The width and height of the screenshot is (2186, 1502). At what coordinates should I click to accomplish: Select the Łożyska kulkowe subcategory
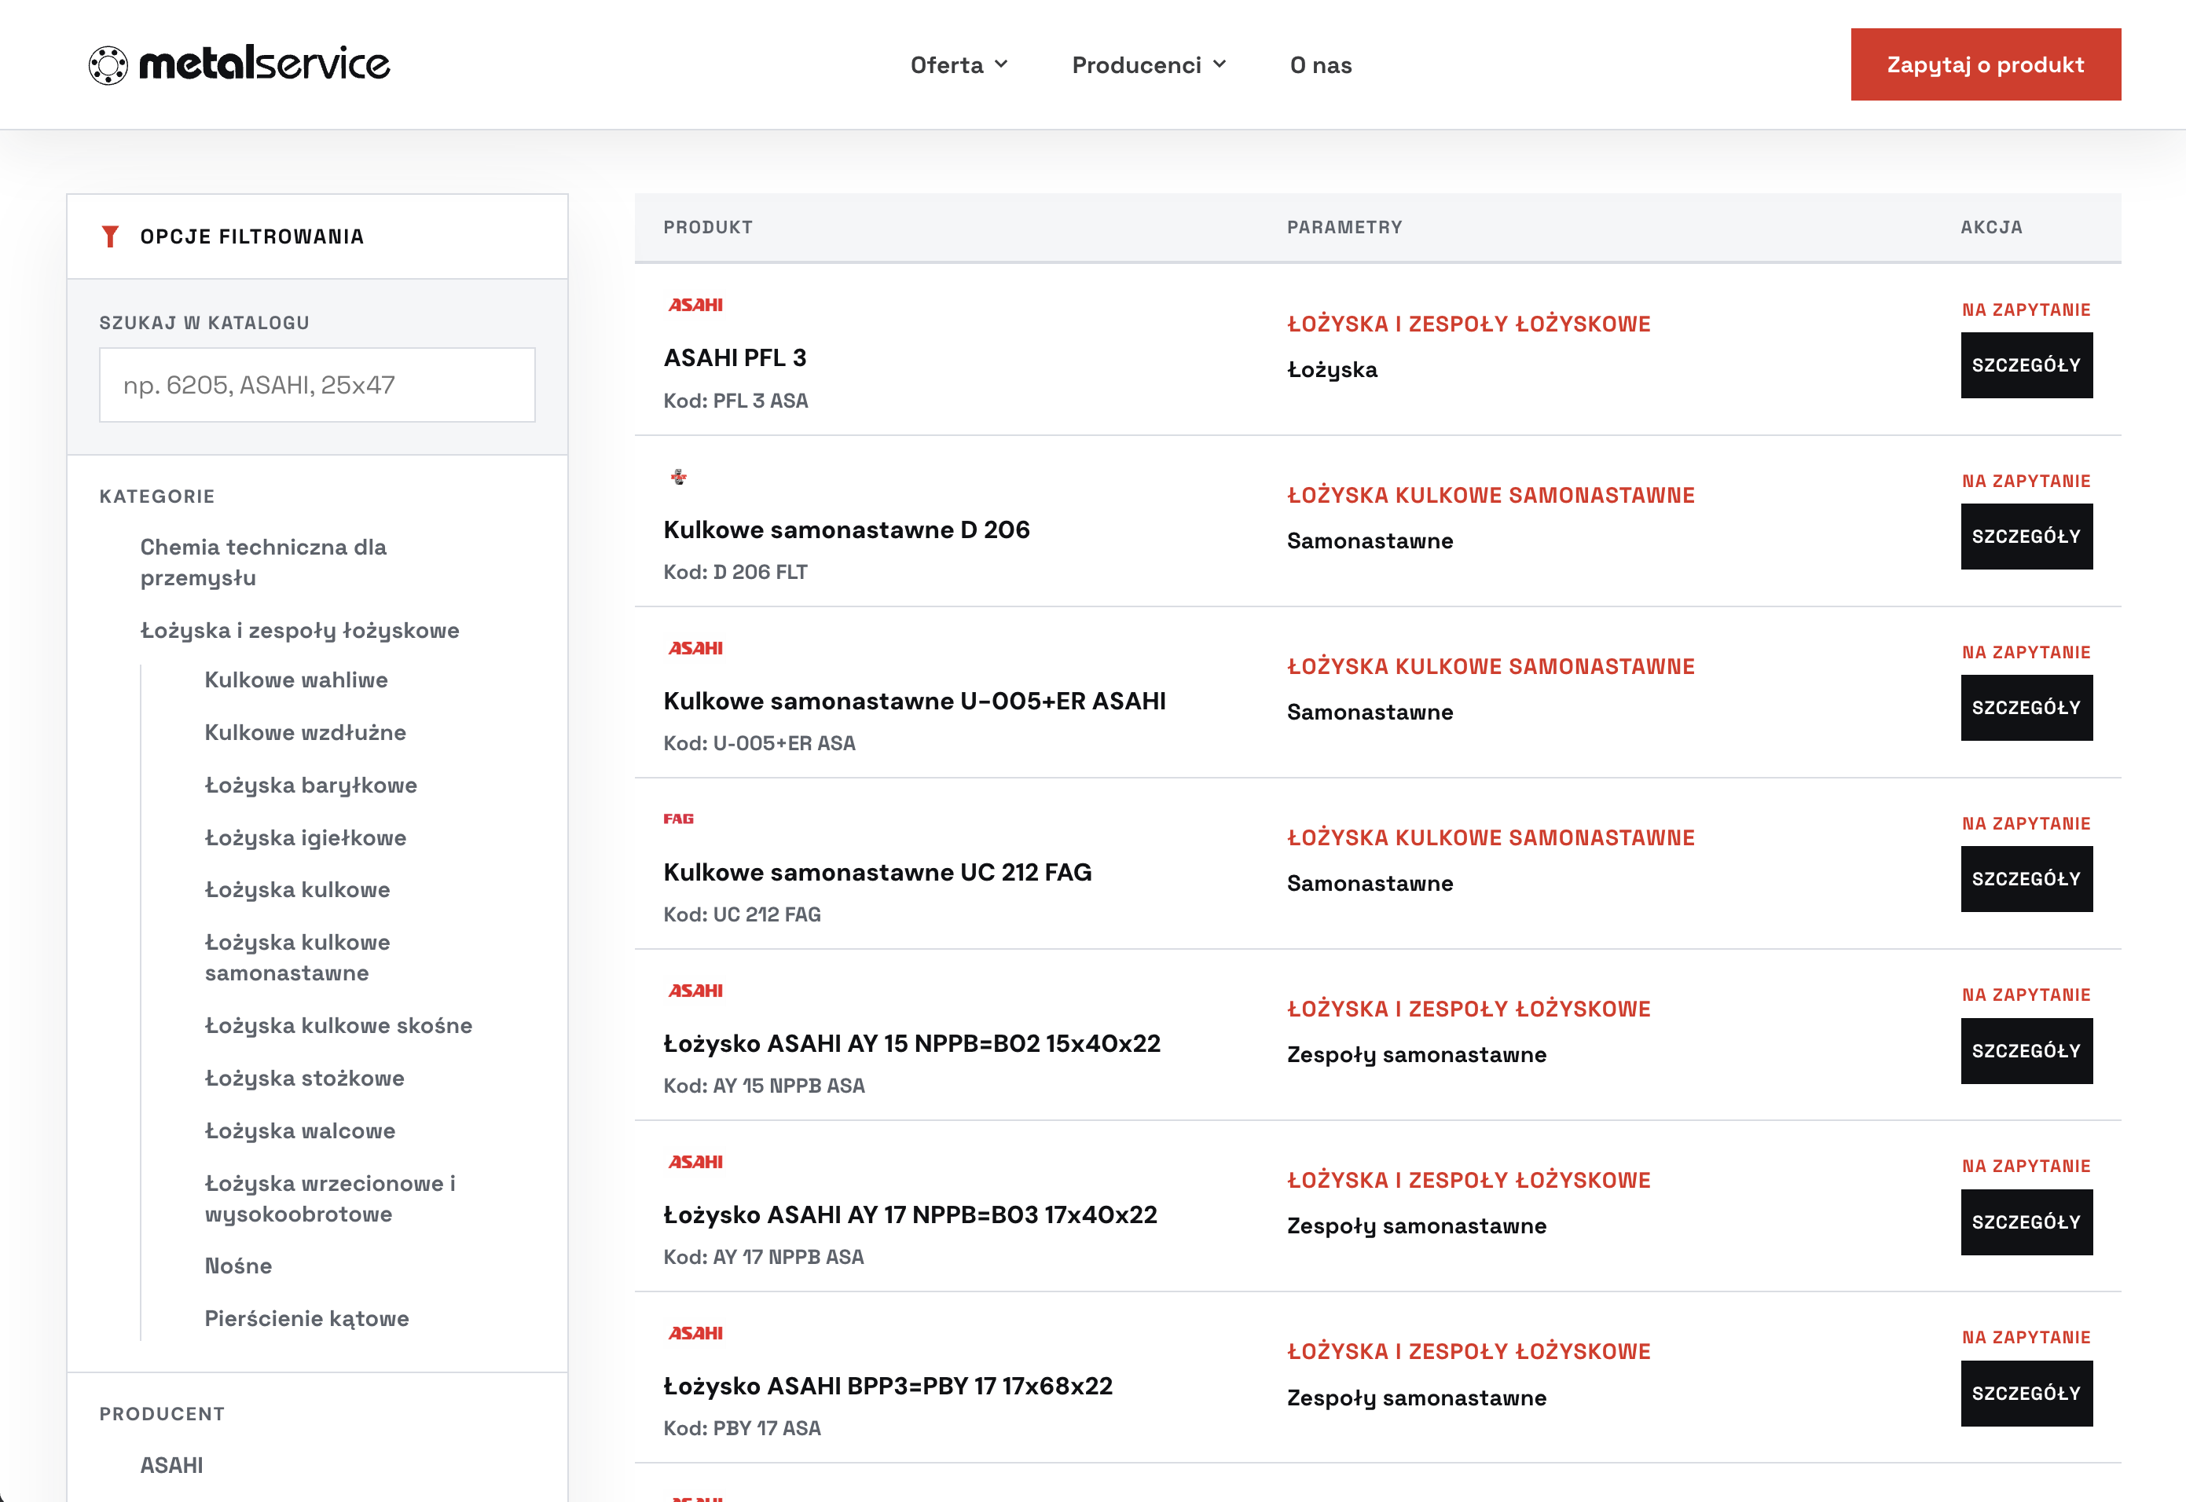298,889
